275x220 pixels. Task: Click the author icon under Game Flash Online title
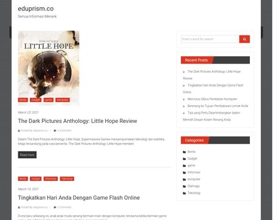(x=19, y=207)
